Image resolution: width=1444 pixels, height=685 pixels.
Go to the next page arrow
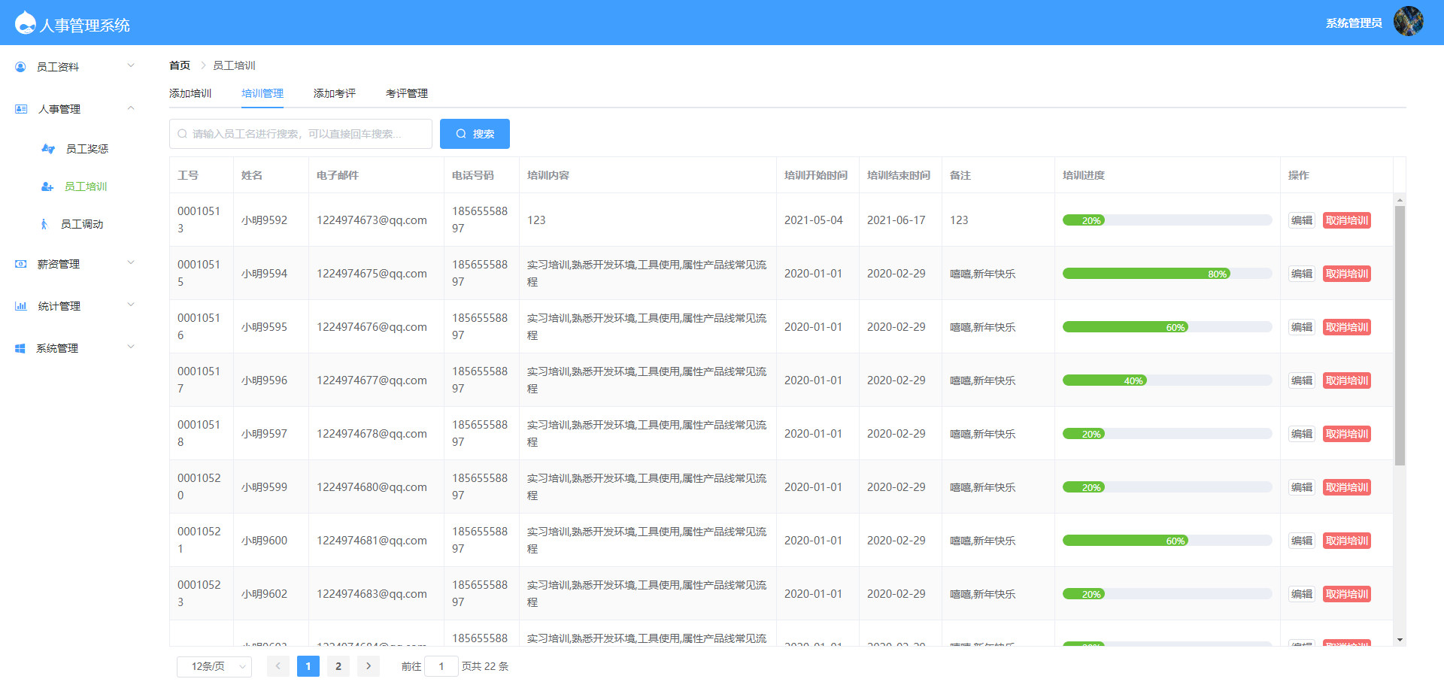click(x=369, y=666)
